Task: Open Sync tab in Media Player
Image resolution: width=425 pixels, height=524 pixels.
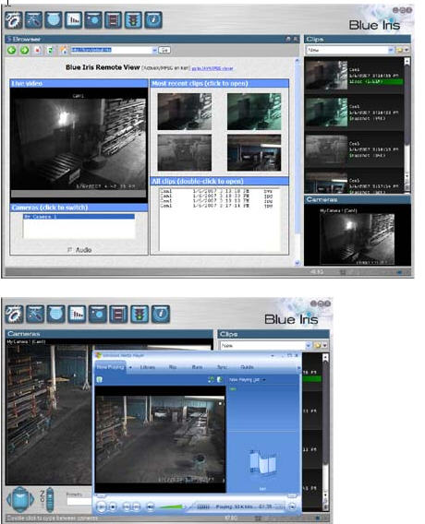Action: coord(222,367)
